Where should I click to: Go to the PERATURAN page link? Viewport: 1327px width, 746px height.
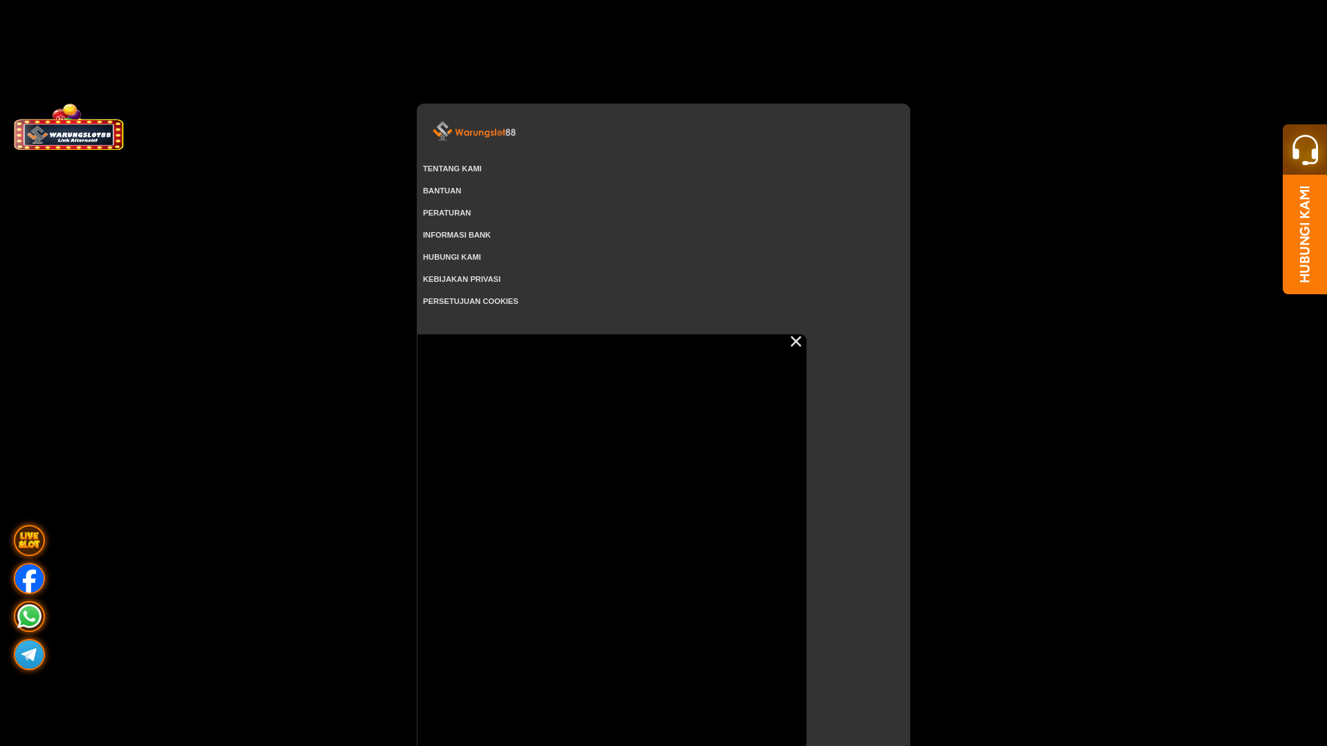click(x=446, y=213)
